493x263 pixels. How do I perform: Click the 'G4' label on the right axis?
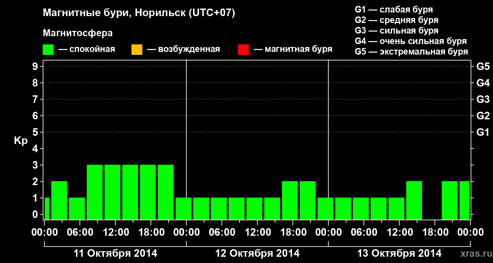click(x=483, y=83)
